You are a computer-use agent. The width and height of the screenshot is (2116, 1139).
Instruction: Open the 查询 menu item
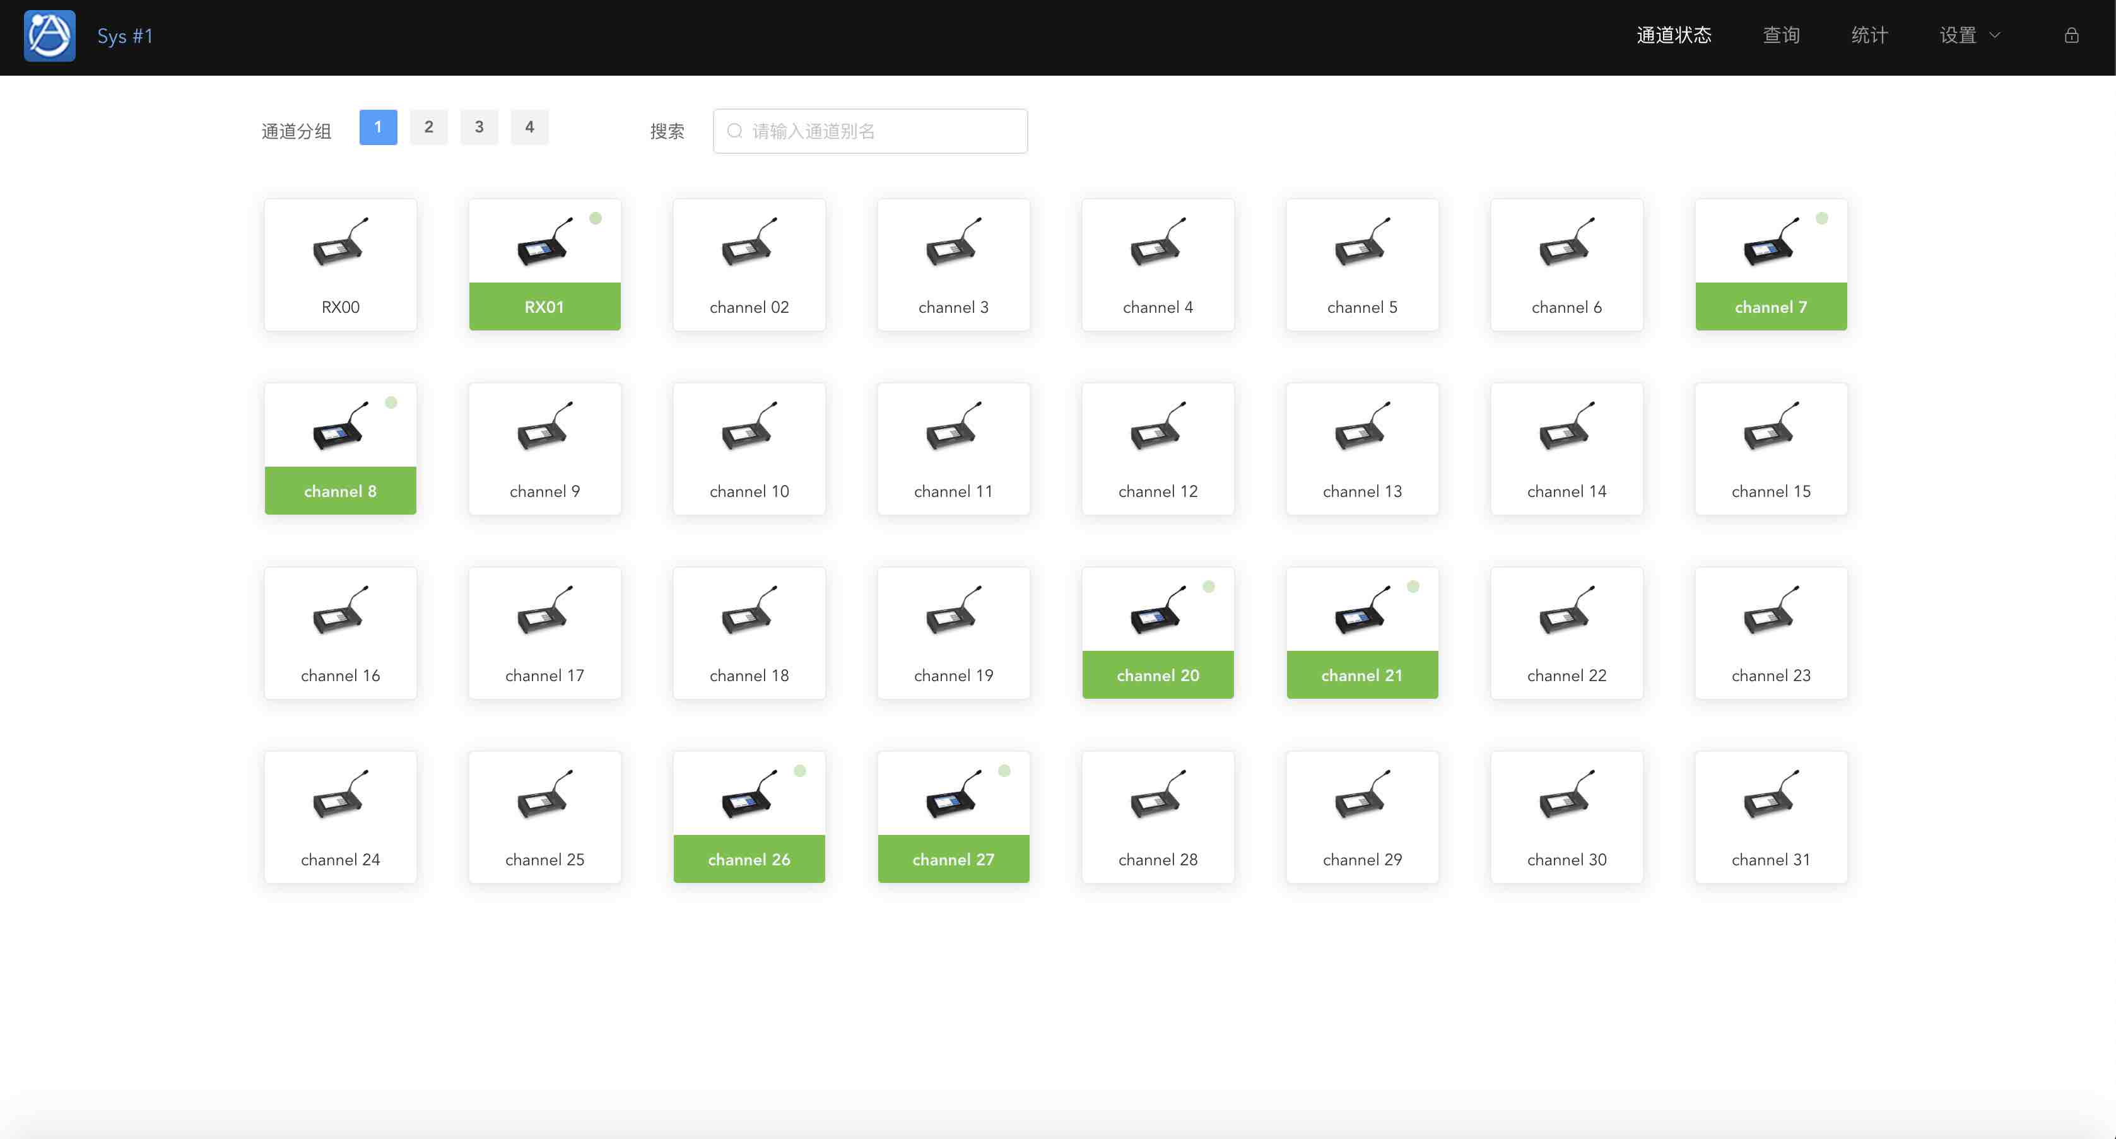(x=1781, y=35)
